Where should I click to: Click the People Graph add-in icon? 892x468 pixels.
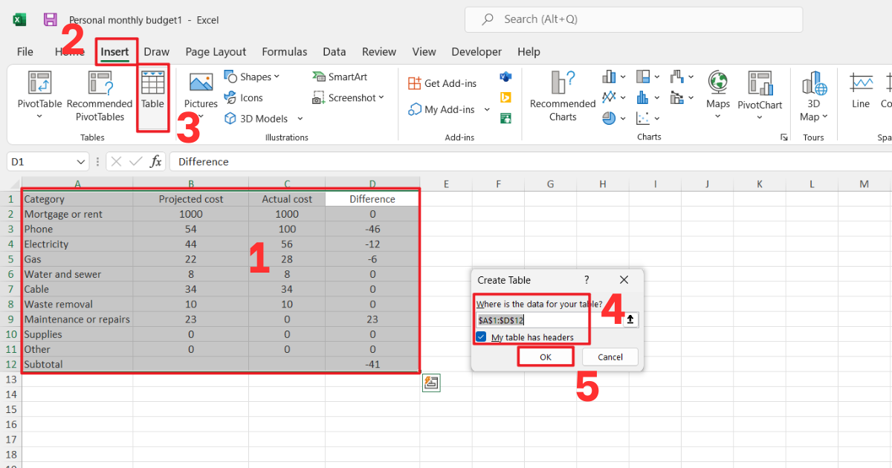(506, 118)
